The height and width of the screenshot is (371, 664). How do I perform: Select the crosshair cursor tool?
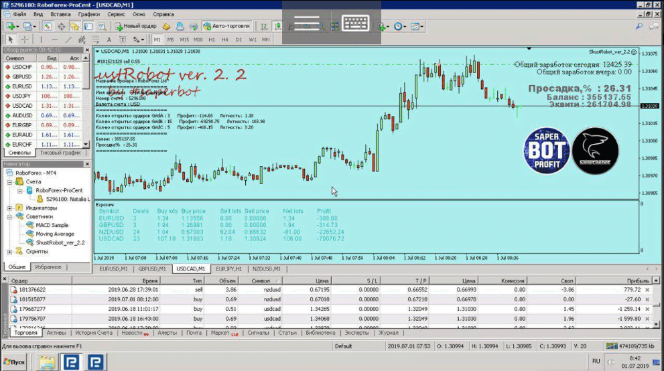[x=25, y=40]
